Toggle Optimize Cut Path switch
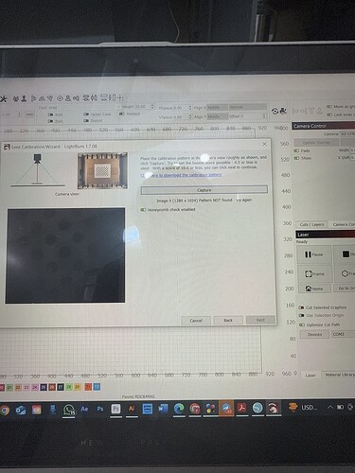 tap(302, 324)
